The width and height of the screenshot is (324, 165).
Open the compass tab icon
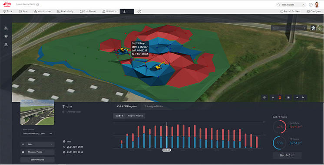pyautogui.click(x=139, y=11)
